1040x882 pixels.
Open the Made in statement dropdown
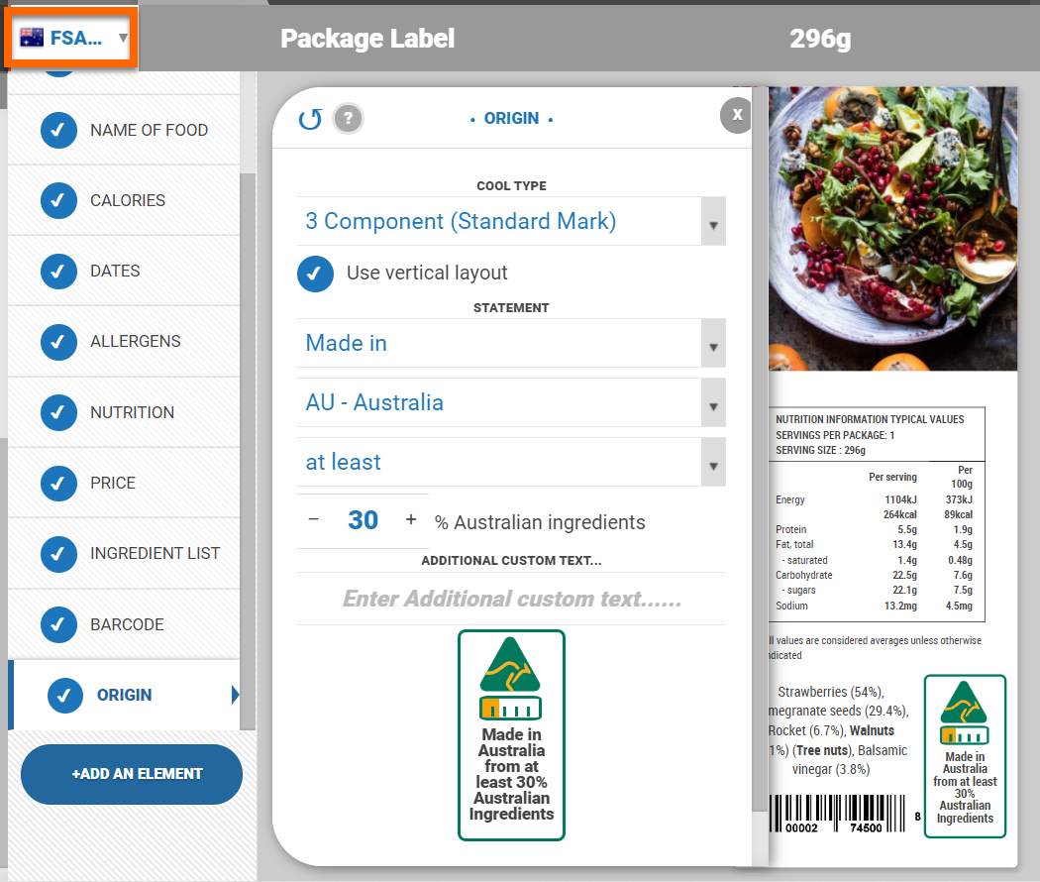511,344
